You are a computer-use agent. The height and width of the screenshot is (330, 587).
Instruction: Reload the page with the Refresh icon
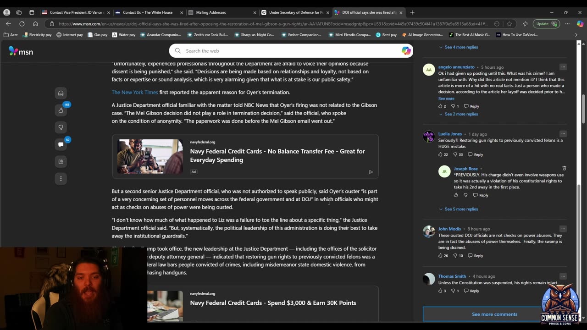(x=22, y=24)
